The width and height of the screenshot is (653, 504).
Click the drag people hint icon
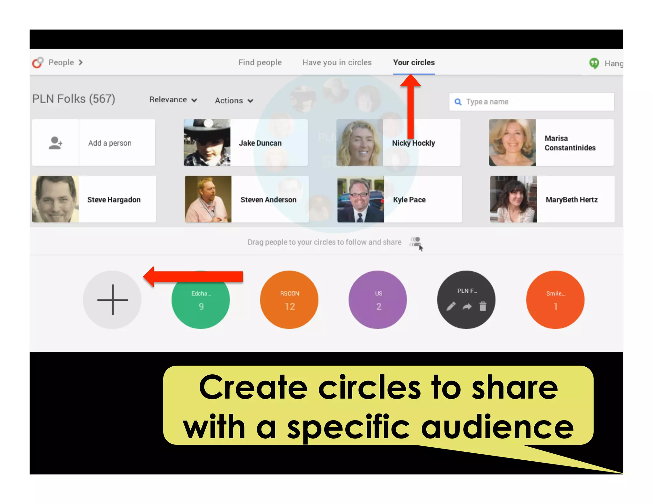416,244
